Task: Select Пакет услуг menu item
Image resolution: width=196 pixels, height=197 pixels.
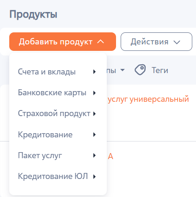Action: pos(58,155)
